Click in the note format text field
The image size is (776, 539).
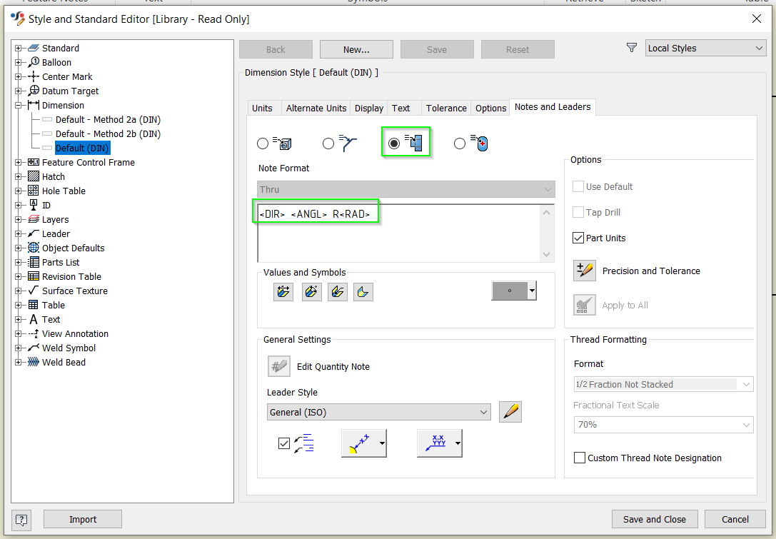pyautogui.click(x=399, y=233)
